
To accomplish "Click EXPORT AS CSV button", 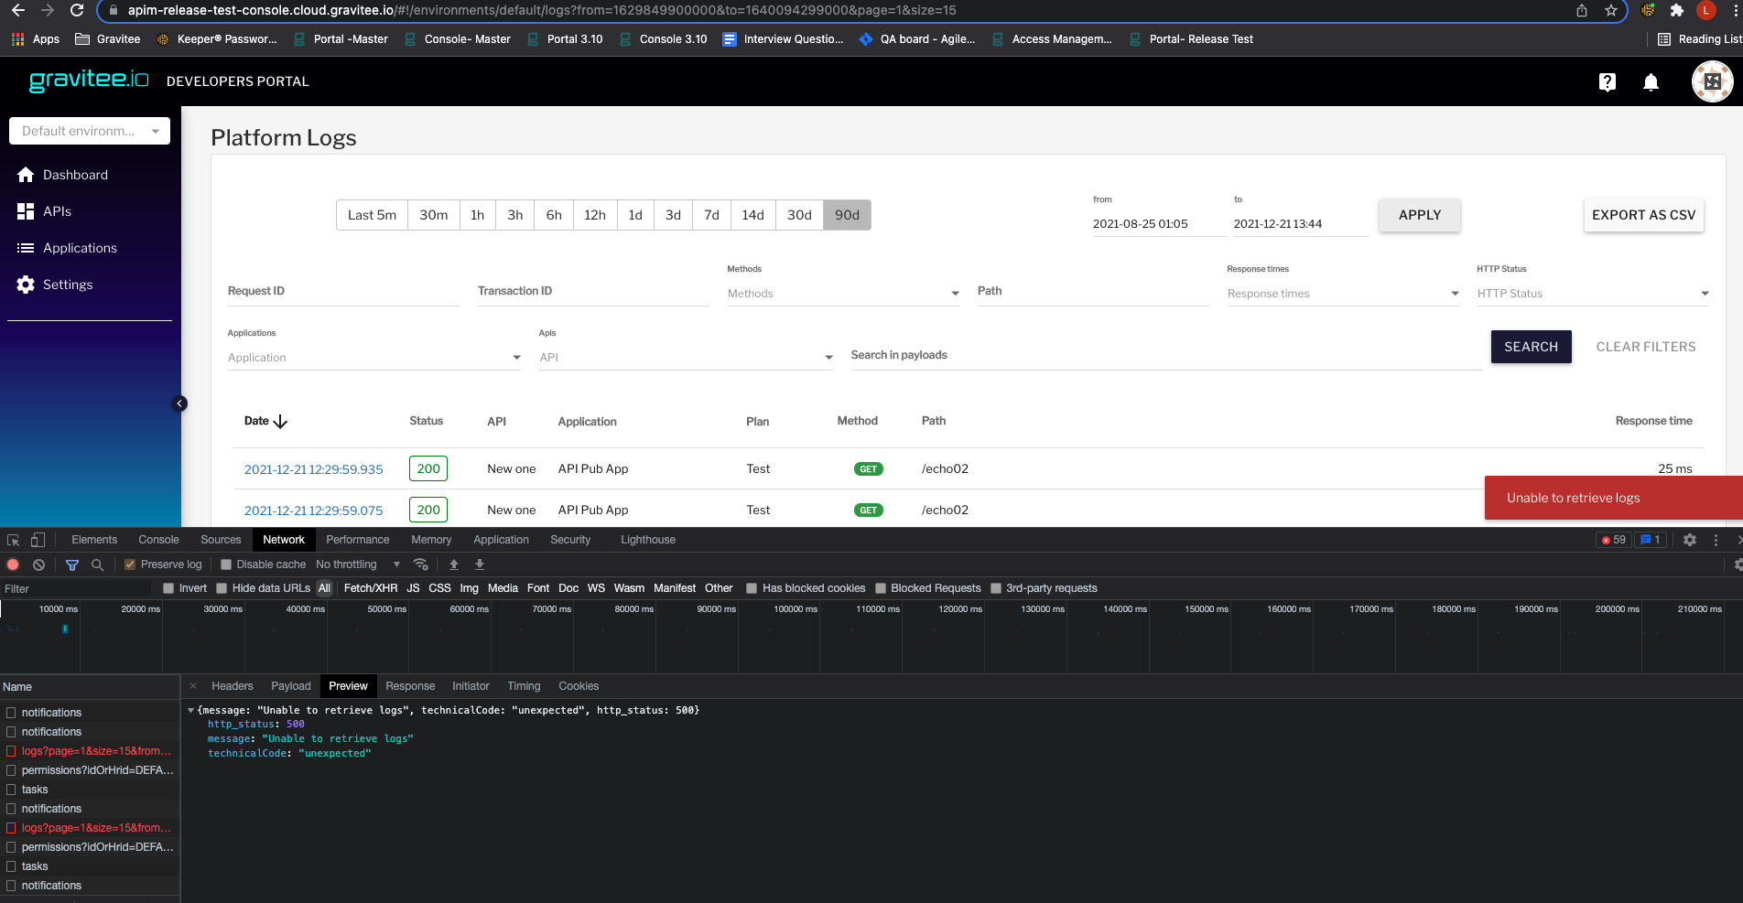I will [x=1643, y=215].
